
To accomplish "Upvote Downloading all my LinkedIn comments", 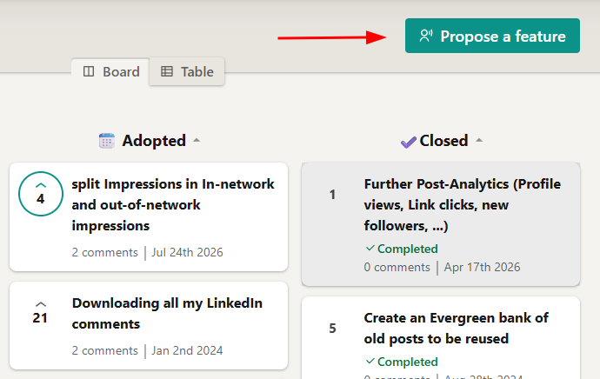I will 40,313.
